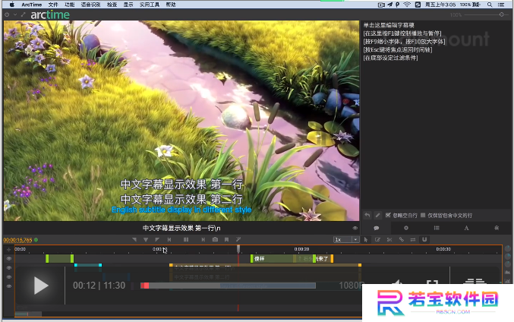Click the undo arrow below subtitle draft
This screenshot has height=322, width=514.
367,215
